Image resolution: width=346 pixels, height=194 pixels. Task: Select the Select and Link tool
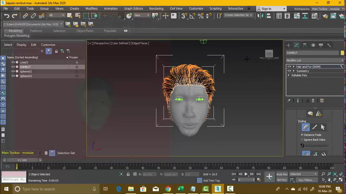tap(25, 16)
